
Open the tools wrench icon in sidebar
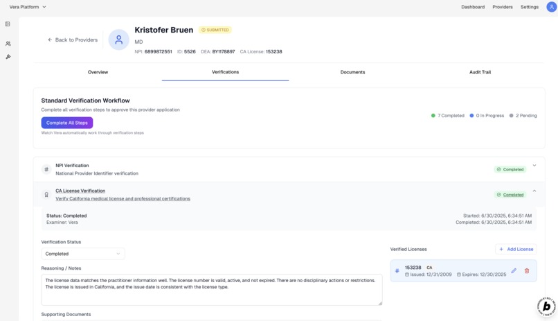8,57
